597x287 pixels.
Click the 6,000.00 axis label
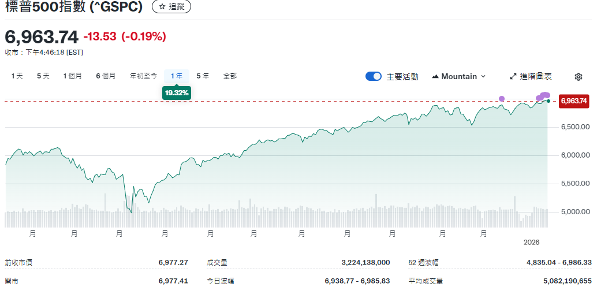coord(576,155)
